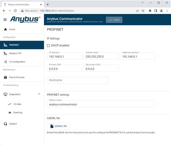Open a new browser tab
The height and width of the screenshot is (145, 171).
point(48,5)
